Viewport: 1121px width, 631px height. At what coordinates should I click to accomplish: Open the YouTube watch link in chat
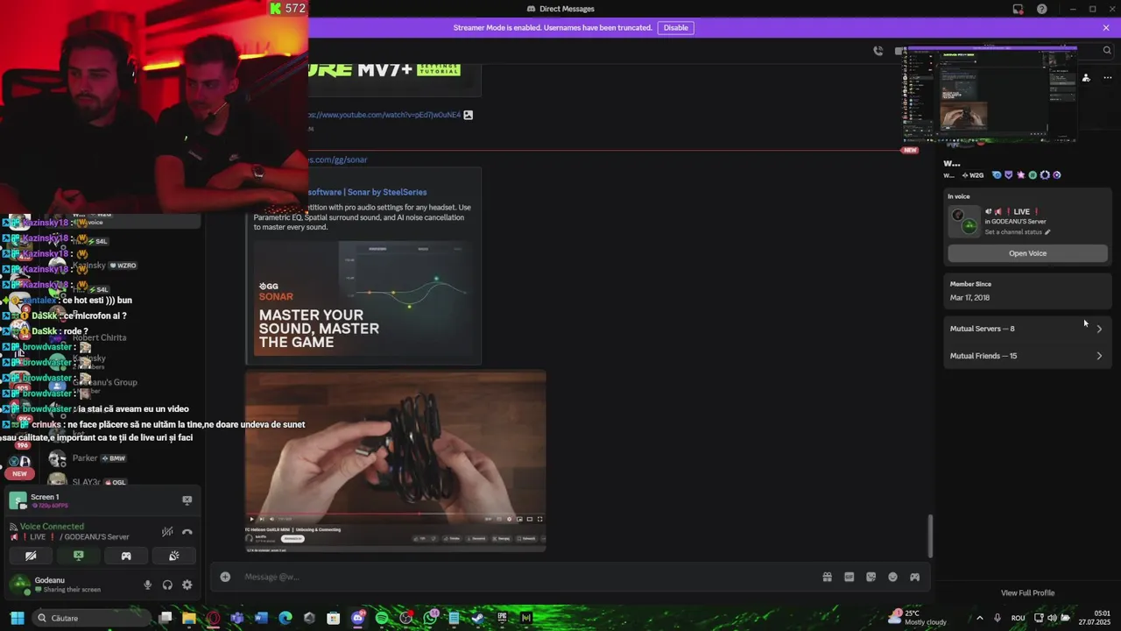coord(384,115)
